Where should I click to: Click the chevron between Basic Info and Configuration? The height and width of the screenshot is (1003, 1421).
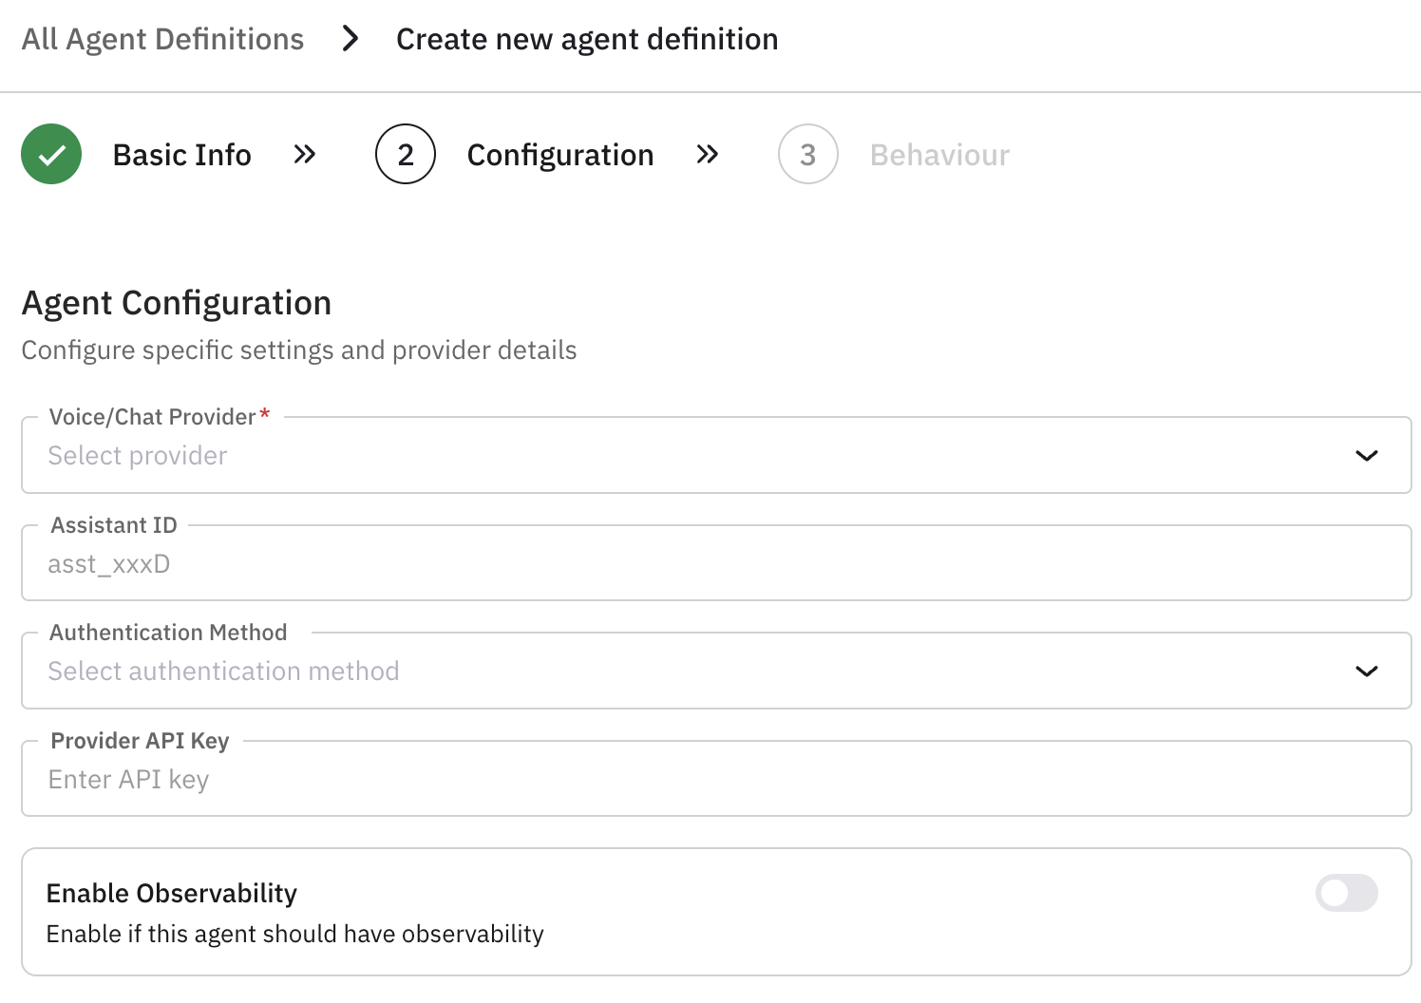coord(304,154)
